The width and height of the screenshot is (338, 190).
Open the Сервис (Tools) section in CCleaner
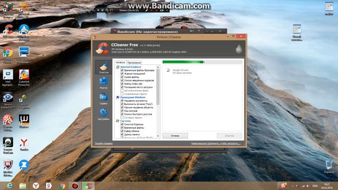tap(104, 99)
